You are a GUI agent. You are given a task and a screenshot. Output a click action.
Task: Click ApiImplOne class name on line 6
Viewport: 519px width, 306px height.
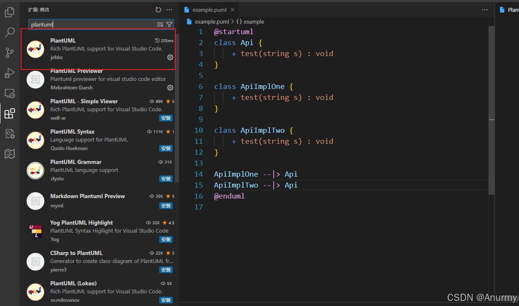[x=263, y=86]
